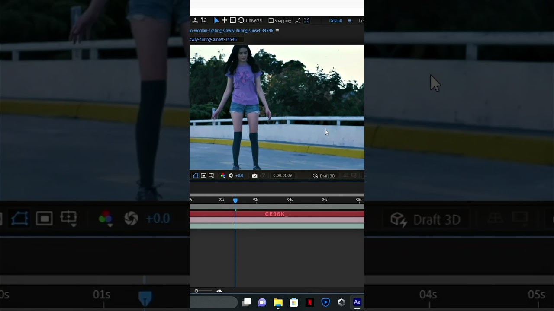
Task: Click the rotation arrow axis tool
Action: coord(241,20)
